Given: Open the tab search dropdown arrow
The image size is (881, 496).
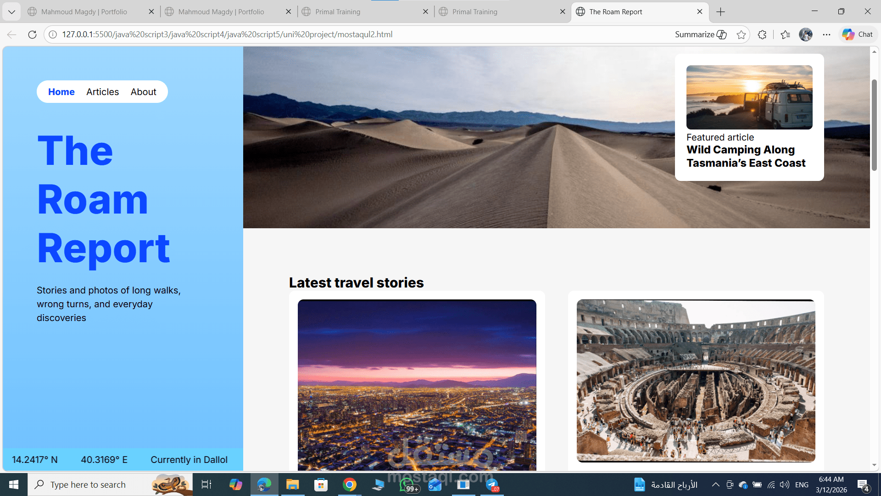Looking at the screenshot, I should [11, 11].
